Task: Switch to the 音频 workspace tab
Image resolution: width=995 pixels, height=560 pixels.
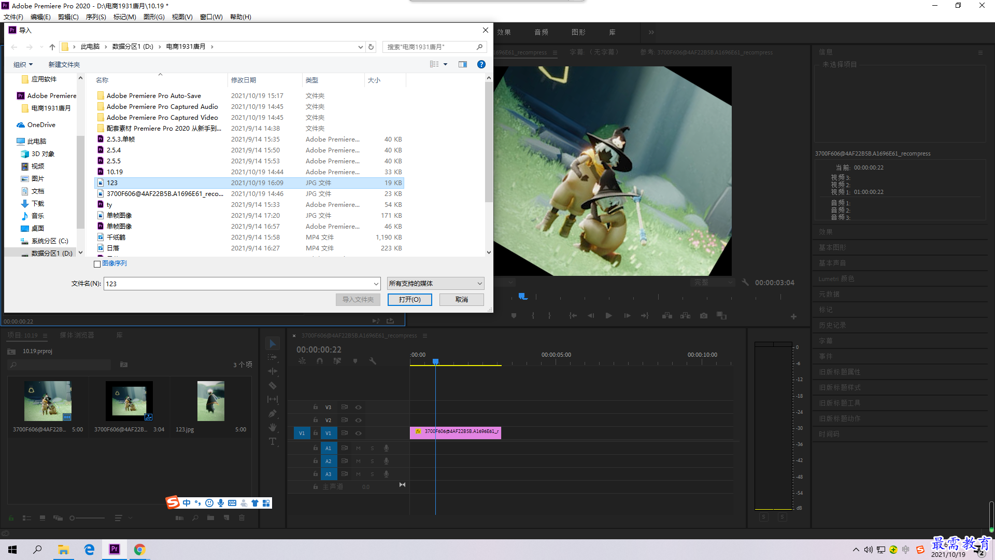Action: coord(541,32)
